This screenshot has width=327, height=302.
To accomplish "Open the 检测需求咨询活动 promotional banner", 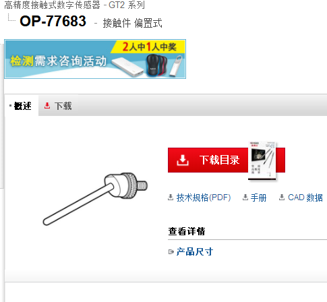I will click(x=95, y=59).
